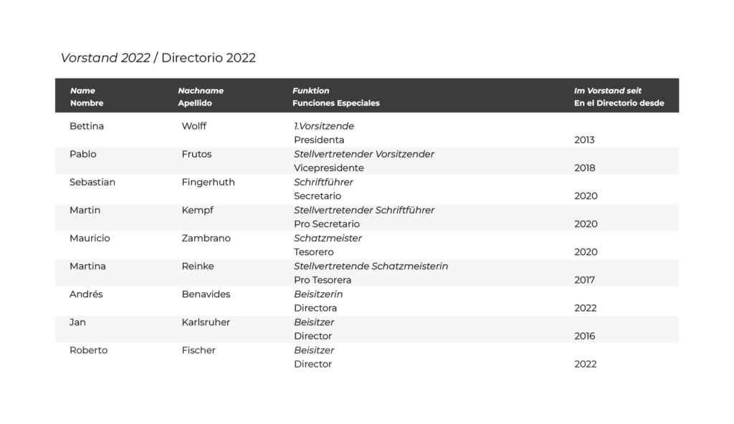
Task: Click the "Vorstand 2022 / Directorio 2022" heading
Action: pos(158,58)
